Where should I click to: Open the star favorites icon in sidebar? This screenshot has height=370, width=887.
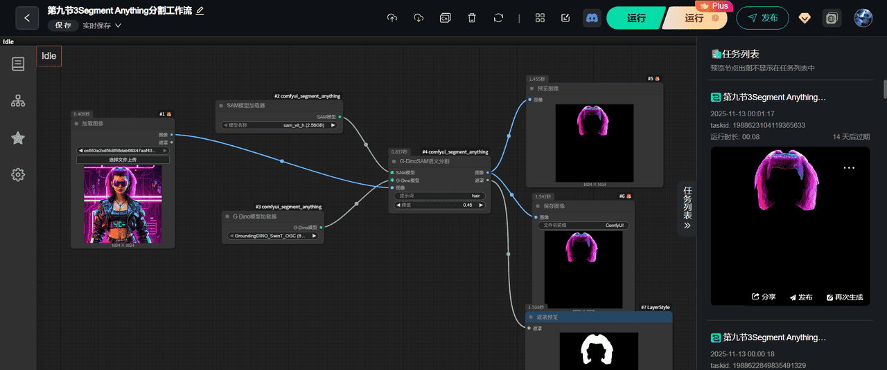pos(18,138)
